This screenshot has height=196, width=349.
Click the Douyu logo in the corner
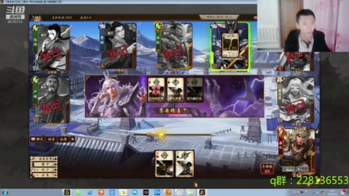[x=15, y=11]
